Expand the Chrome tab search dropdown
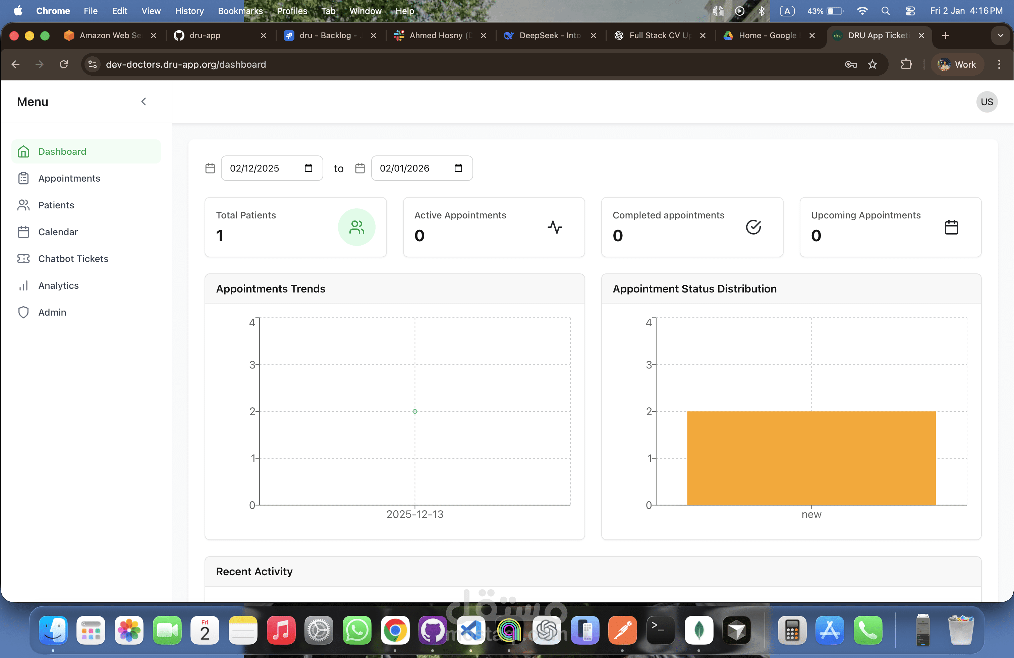Image resolution: width=1014 pixels, height=658 pixels. [1000, 35]
